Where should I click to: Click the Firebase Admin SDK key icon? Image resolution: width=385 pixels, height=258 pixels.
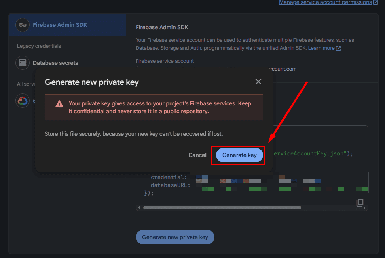coord(23,25)
